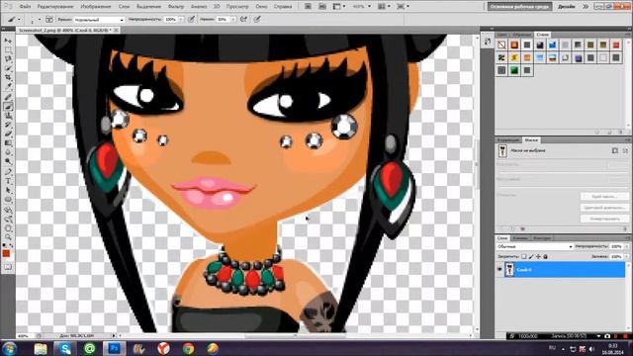This screenshot has height=356, width=633.
Task: Open the layer blend mode dropdown
Action: click(x=534, y=246)
